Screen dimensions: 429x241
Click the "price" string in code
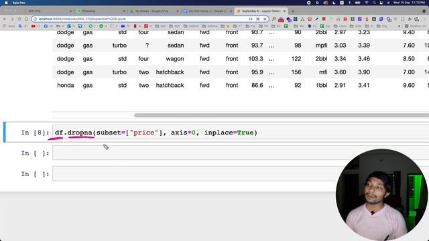[x=144, y=133]
